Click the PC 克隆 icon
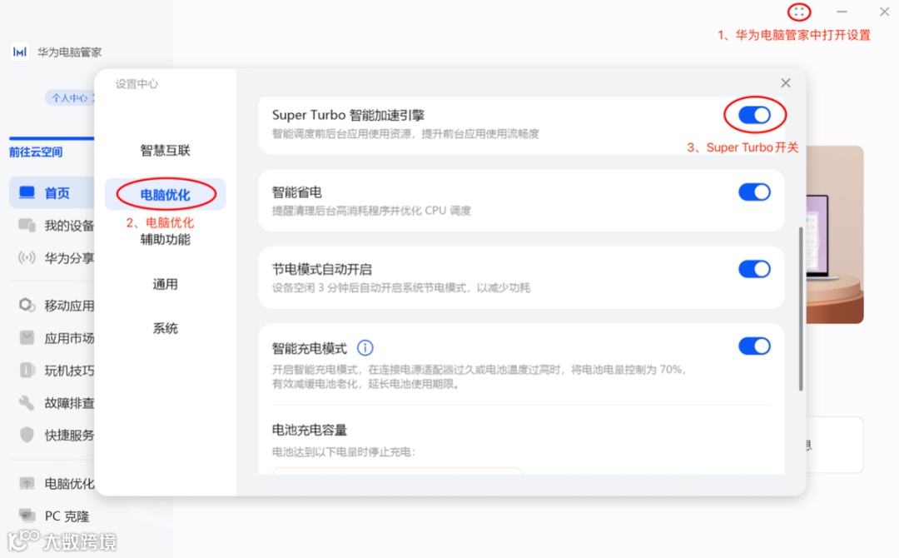 27,516
